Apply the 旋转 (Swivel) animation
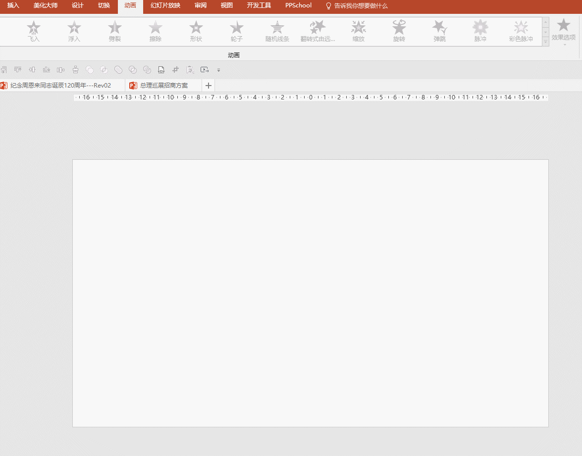582x456 pixels. tap(399, 31)
